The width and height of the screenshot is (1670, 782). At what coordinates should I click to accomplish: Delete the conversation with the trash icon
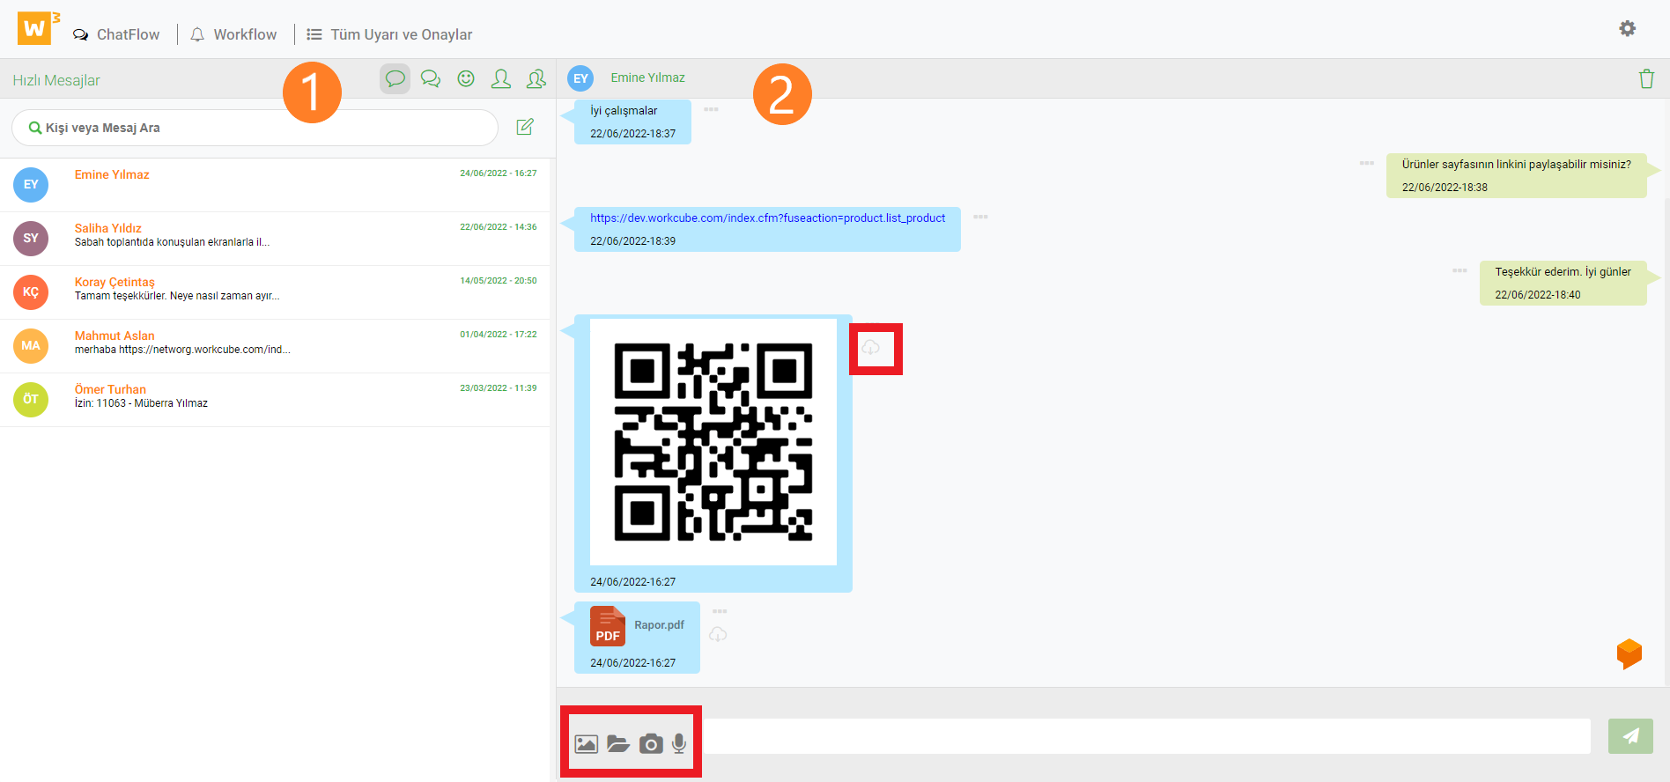[1646, 78]
